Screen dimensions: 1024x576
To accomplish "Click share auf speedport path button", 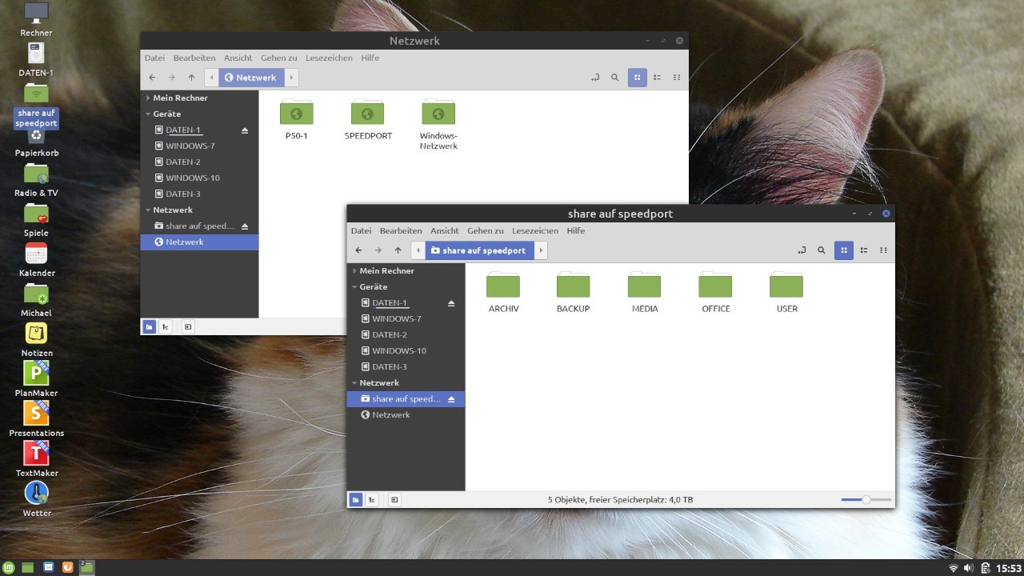I will pyautogui.click(x=480, y=250).
